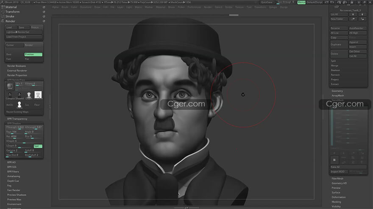The width and height of the screenshot is (373, 209).
Task: Open the Brush menu
Action: click(x=65, y=7)
